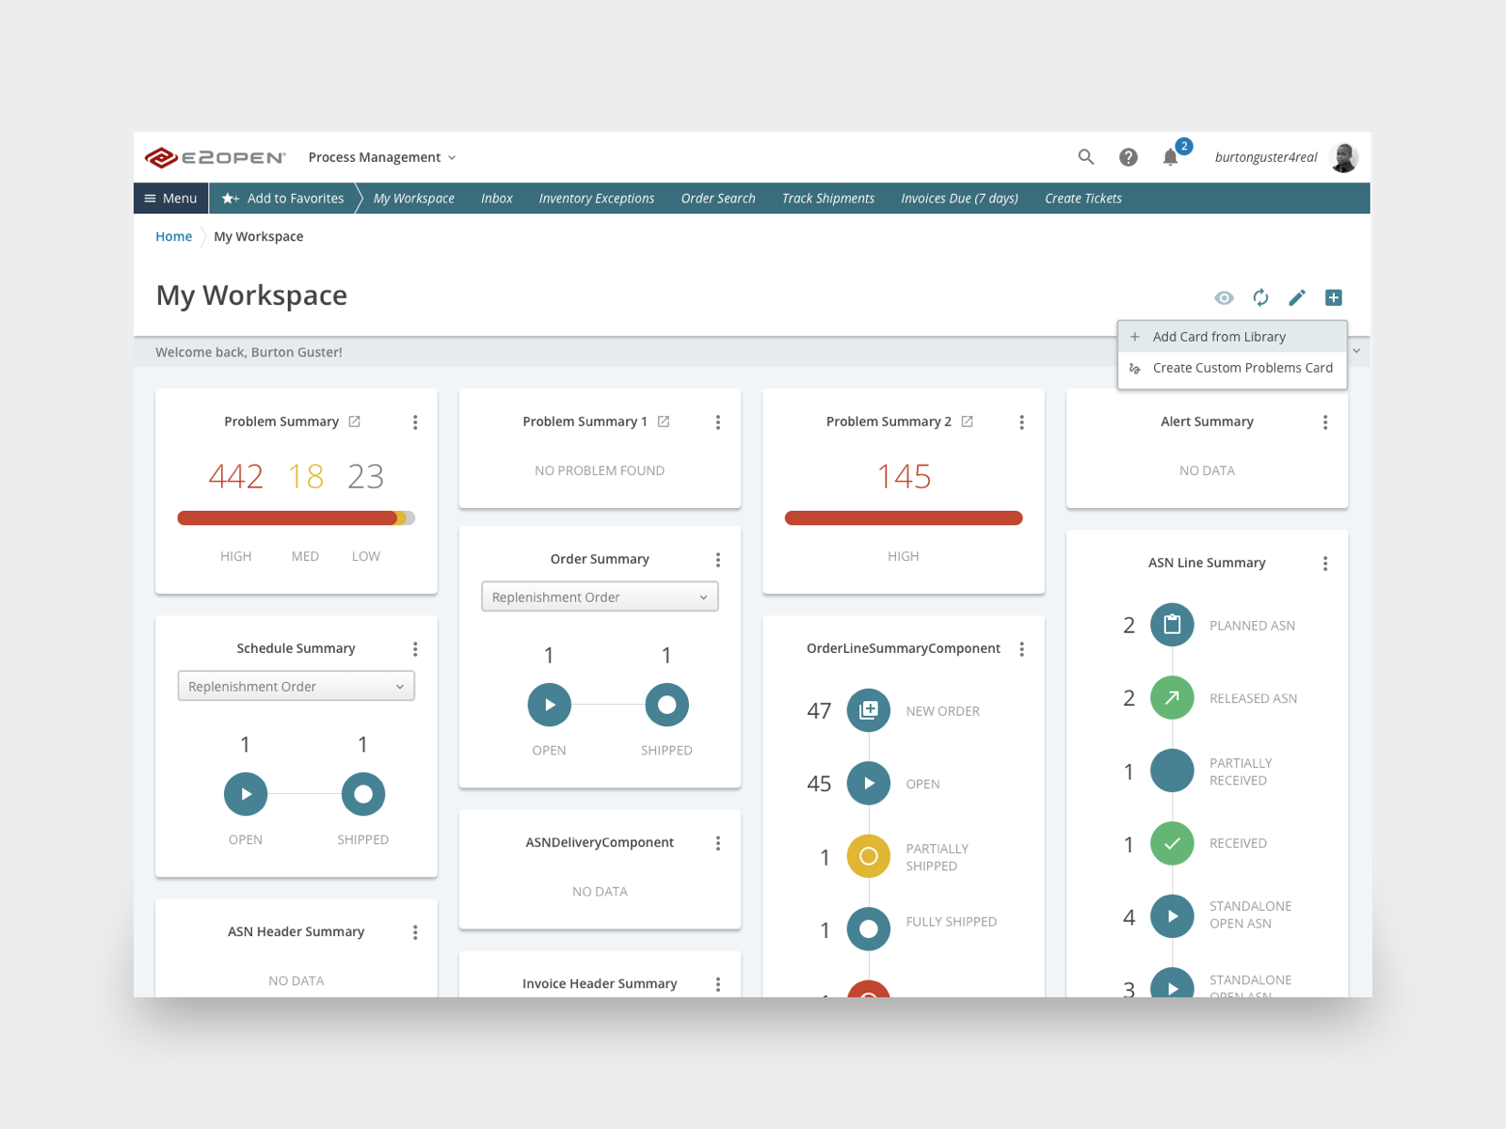Toggle the OPEN status circle in Order Summary
Screen dimensions: 1506x1129
[549, 704]
